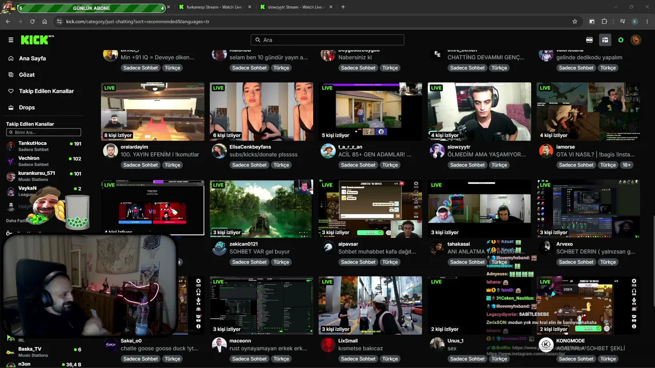Open the Chrome three-dot menu

pyautogui.click(x=647, y=21)
